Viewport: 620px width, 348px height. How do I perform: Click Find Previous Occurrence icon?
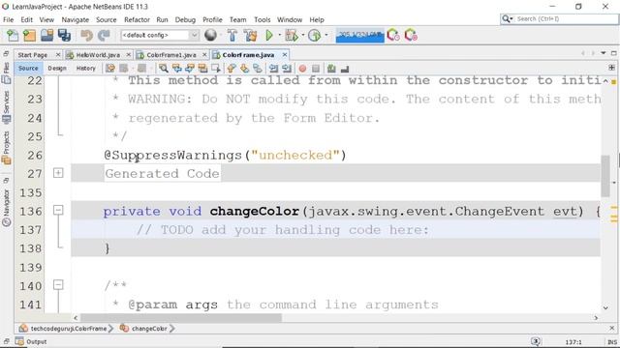pos(176,69)
